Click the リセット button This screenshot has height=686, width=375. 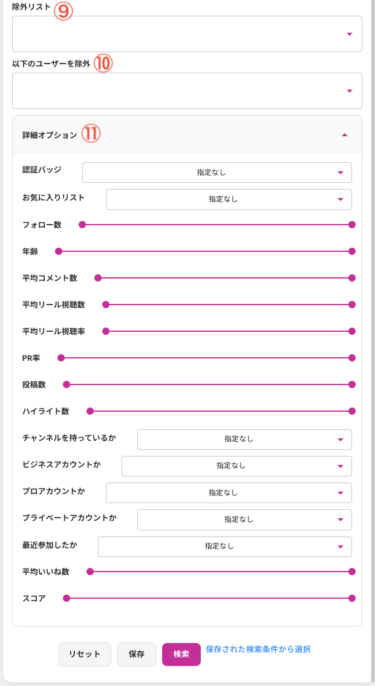[x=85, y=654]
